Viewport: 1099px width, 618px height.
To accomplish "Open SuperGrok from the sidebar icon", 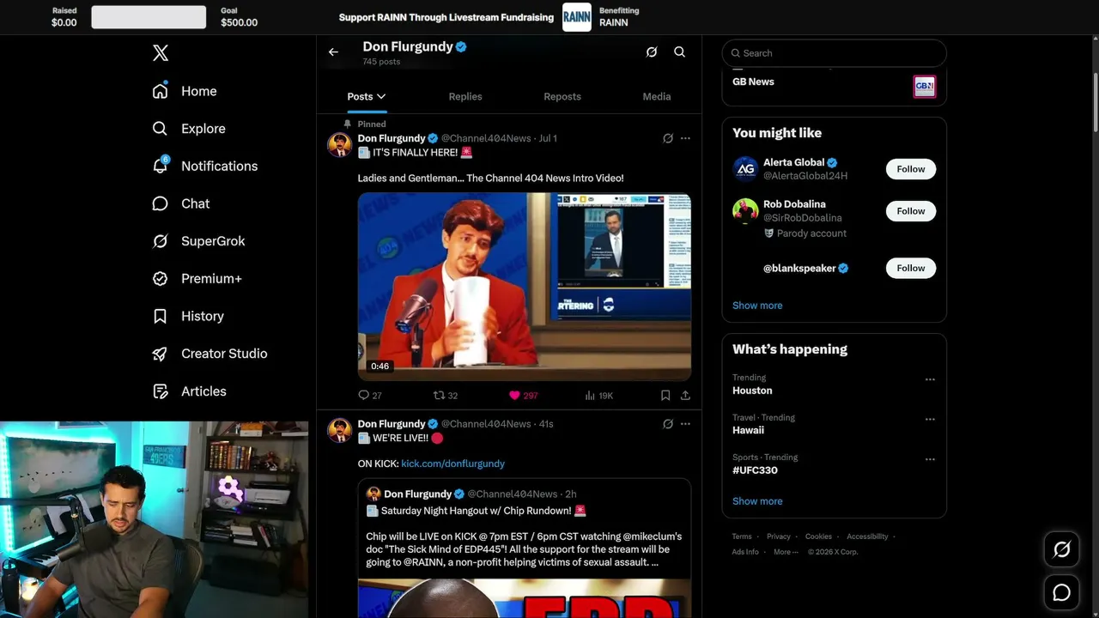I will coord(160,241).
